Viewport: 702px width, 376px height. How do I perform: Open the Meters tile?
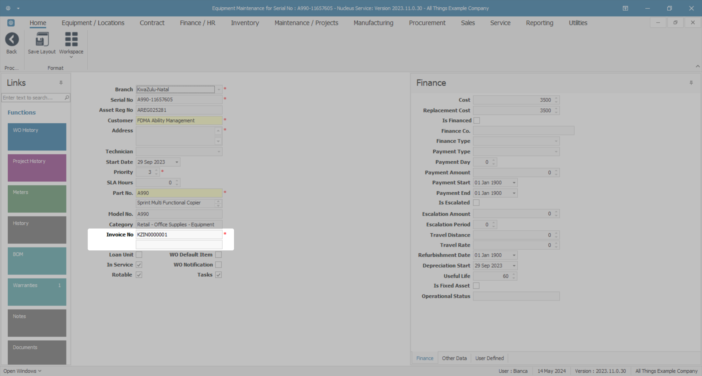coord(37,199)
